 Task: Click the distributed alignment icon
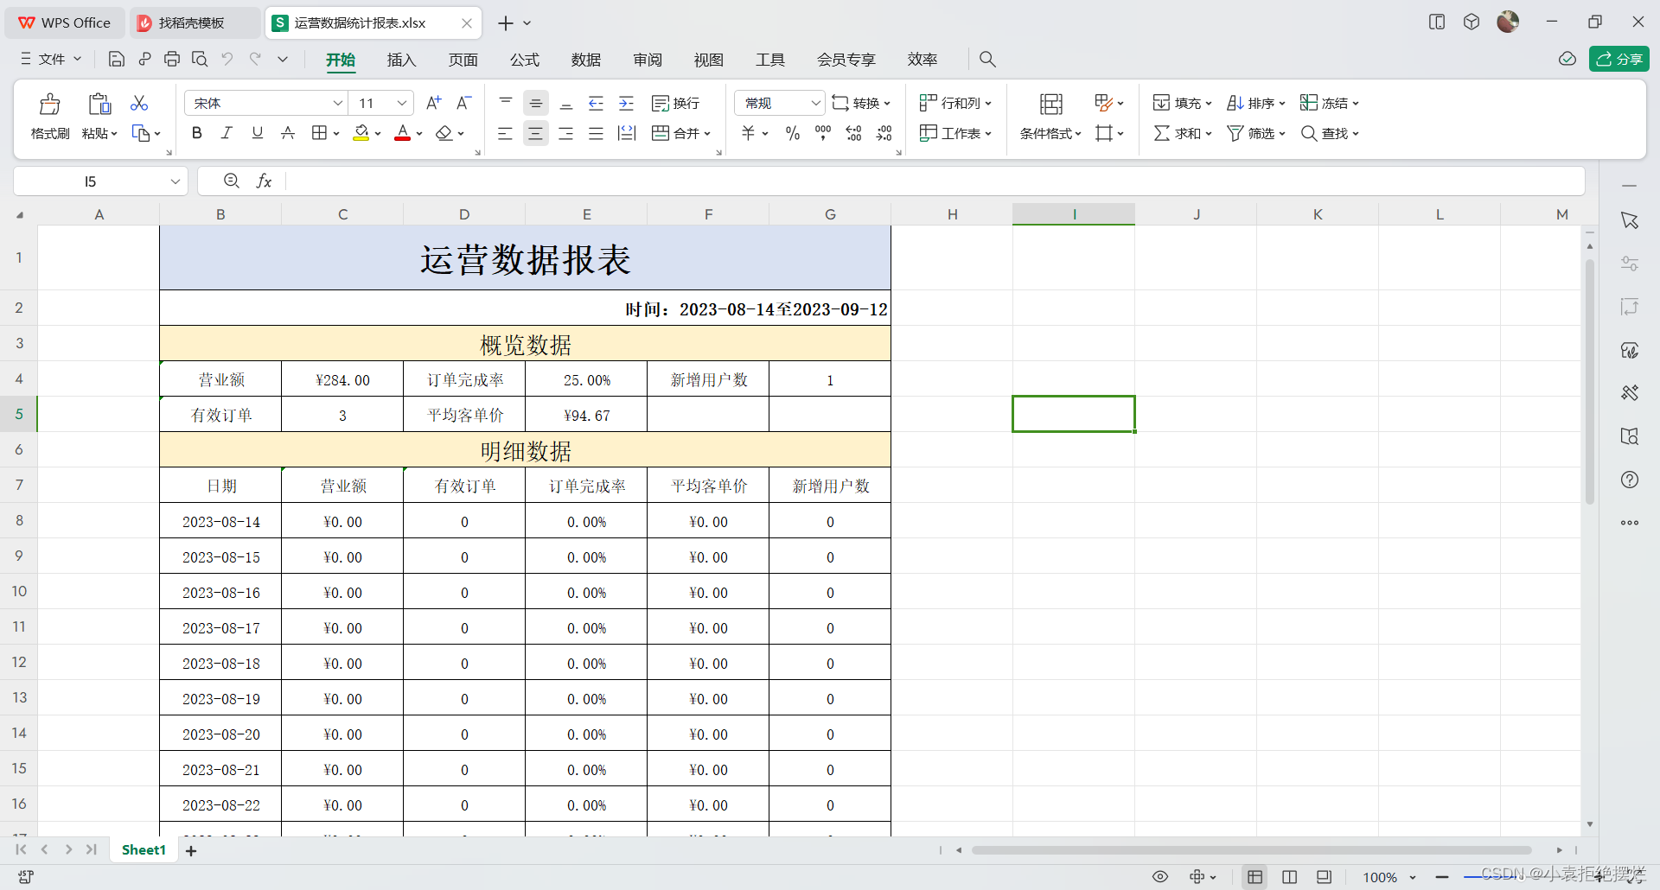[627, 133]
